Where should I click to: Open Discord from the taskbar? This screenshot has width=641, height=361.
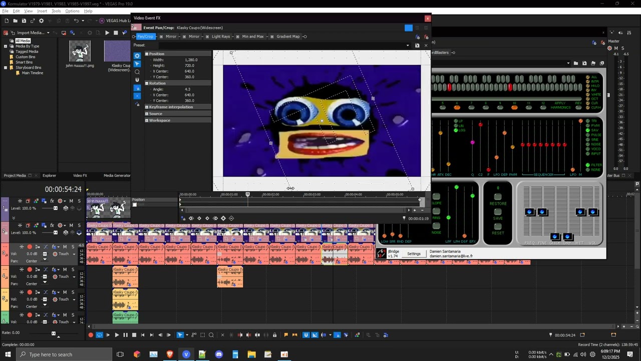coord(219,354)
